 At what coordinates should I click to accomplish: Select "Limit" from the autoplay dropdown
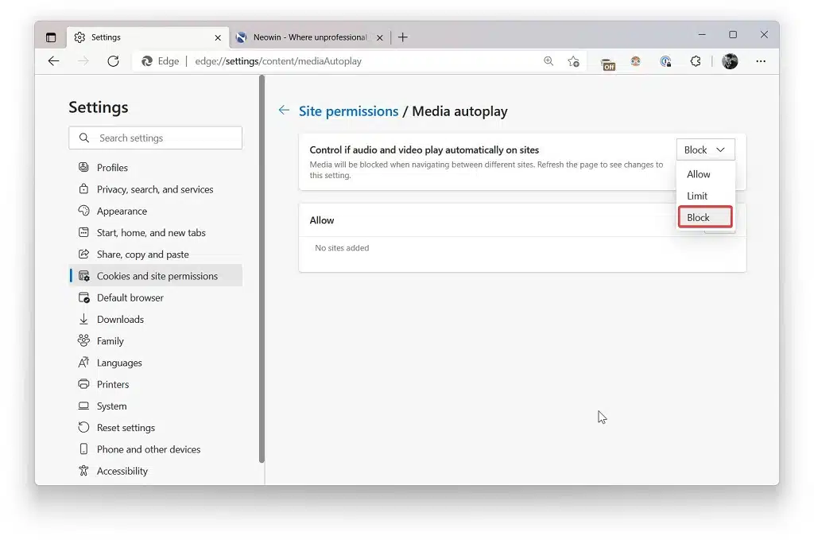[x=697, y=196]
